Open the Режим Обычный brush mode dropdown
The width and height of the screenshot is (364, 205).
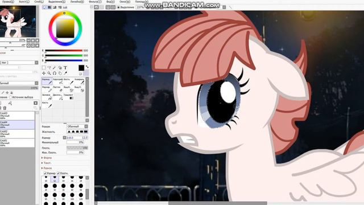pyautogui.click(x=77, y=126)
